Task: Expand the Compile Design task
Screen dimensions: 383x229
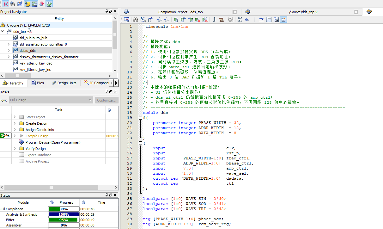Action: click(15, 136)
